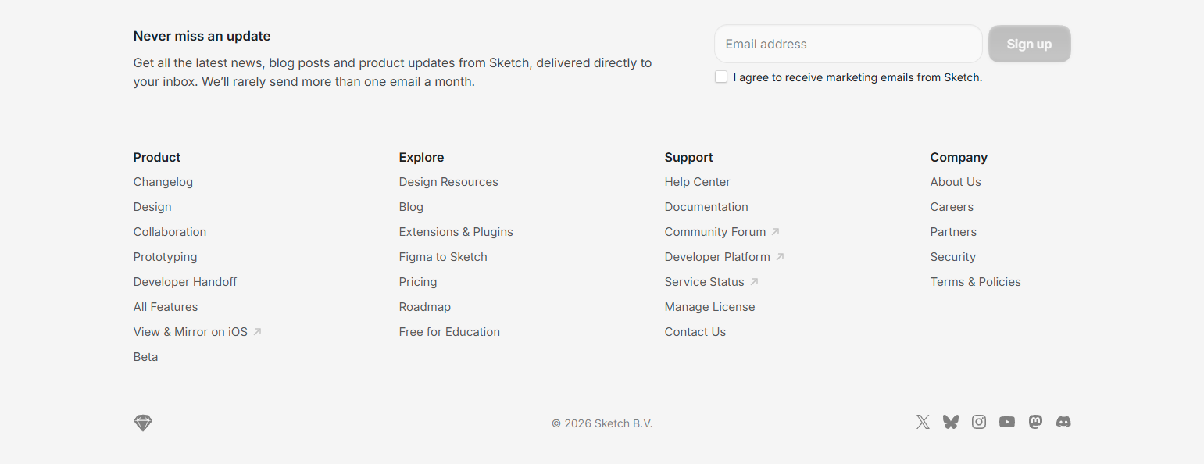Open the Changelog page
The image size is (1204, 464).
163,181
